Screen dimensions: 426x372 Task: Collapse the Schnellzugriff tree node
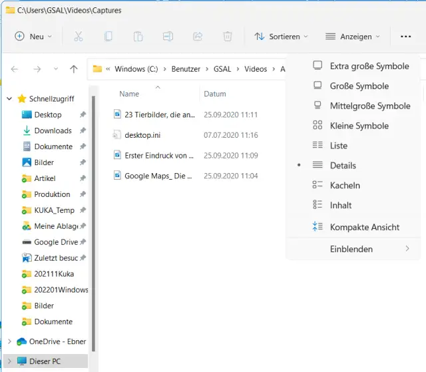(9, 98)
